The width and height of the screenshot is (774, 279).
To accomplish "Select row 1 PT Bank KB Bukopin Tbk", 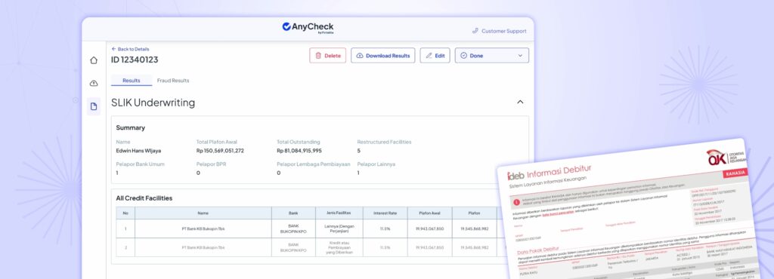I will coord(203,228).
